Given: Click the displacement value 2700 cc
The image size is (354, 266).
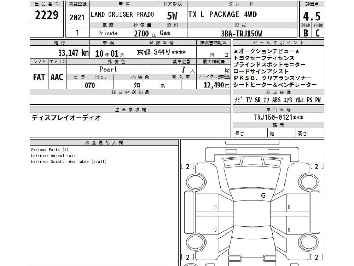Looking at the screenshot, I should pos(145,34).
